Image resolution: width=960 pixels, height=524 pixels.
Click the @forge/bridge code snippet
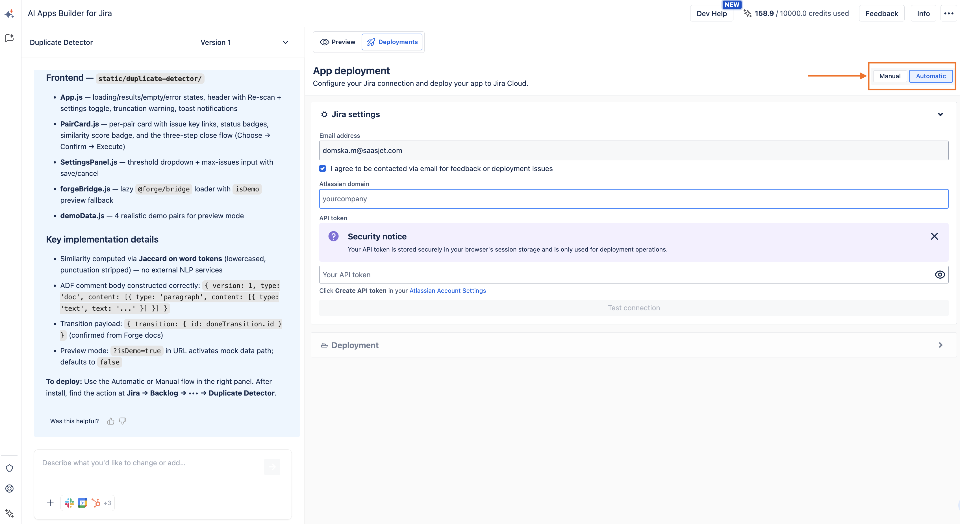164,189
